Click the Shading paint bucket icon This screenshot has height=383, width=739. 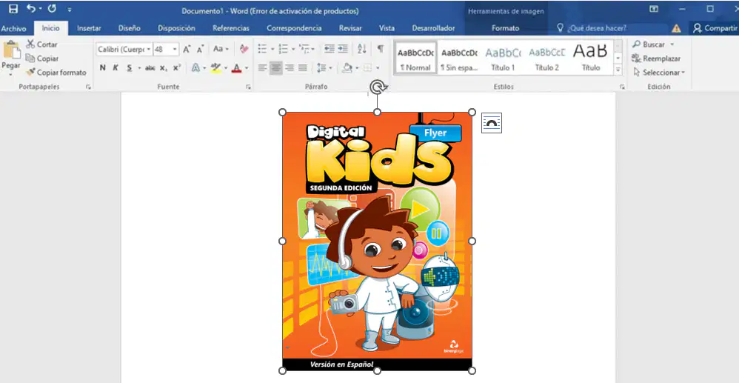[347, 68]
